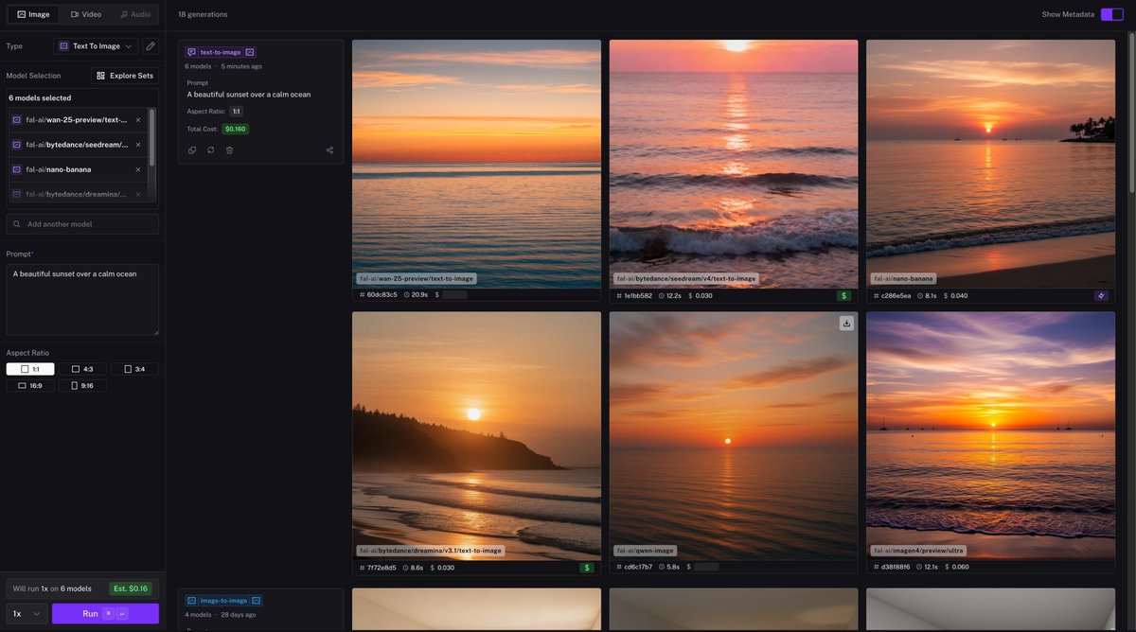Switch to the Audio tab
1136x632 pixels.
point(134,14)
